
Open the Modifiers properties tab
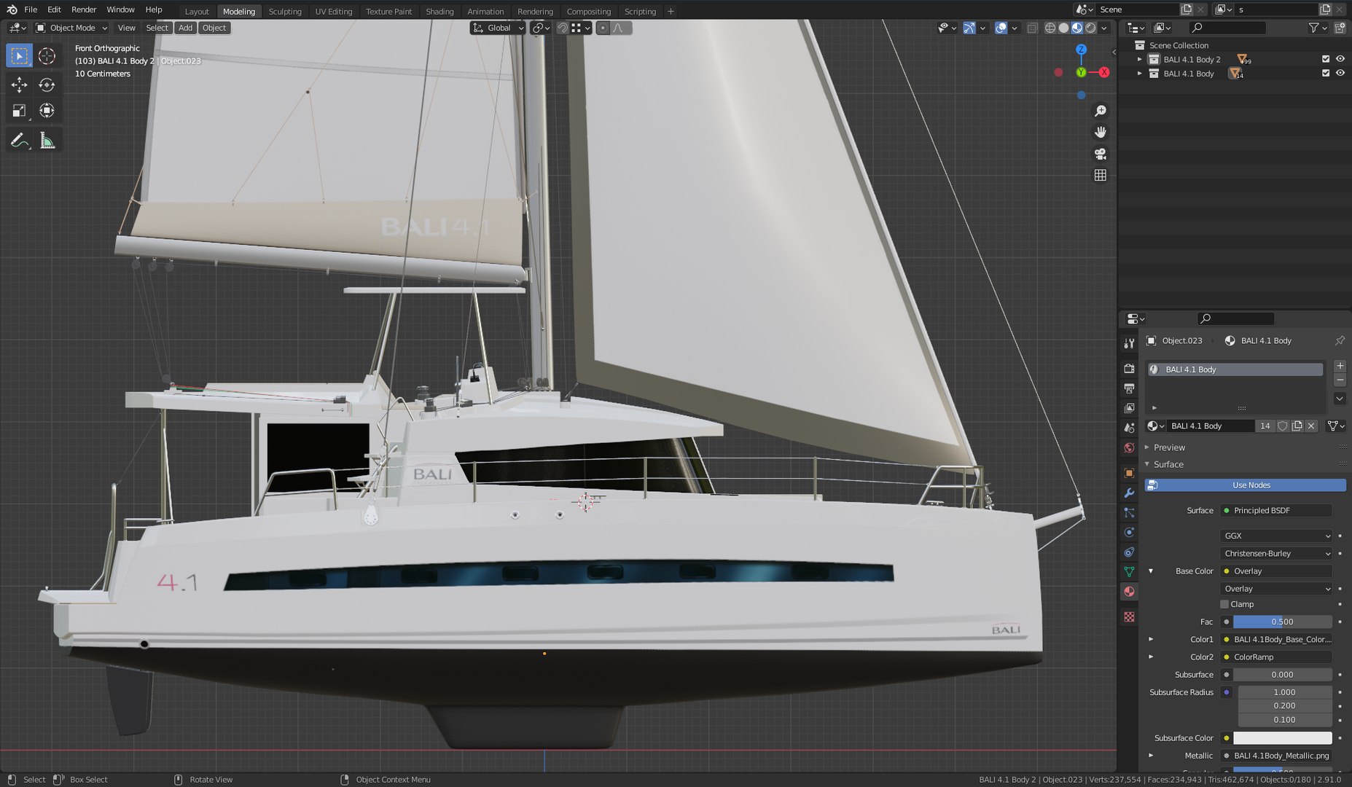[x=1129, y=493]
